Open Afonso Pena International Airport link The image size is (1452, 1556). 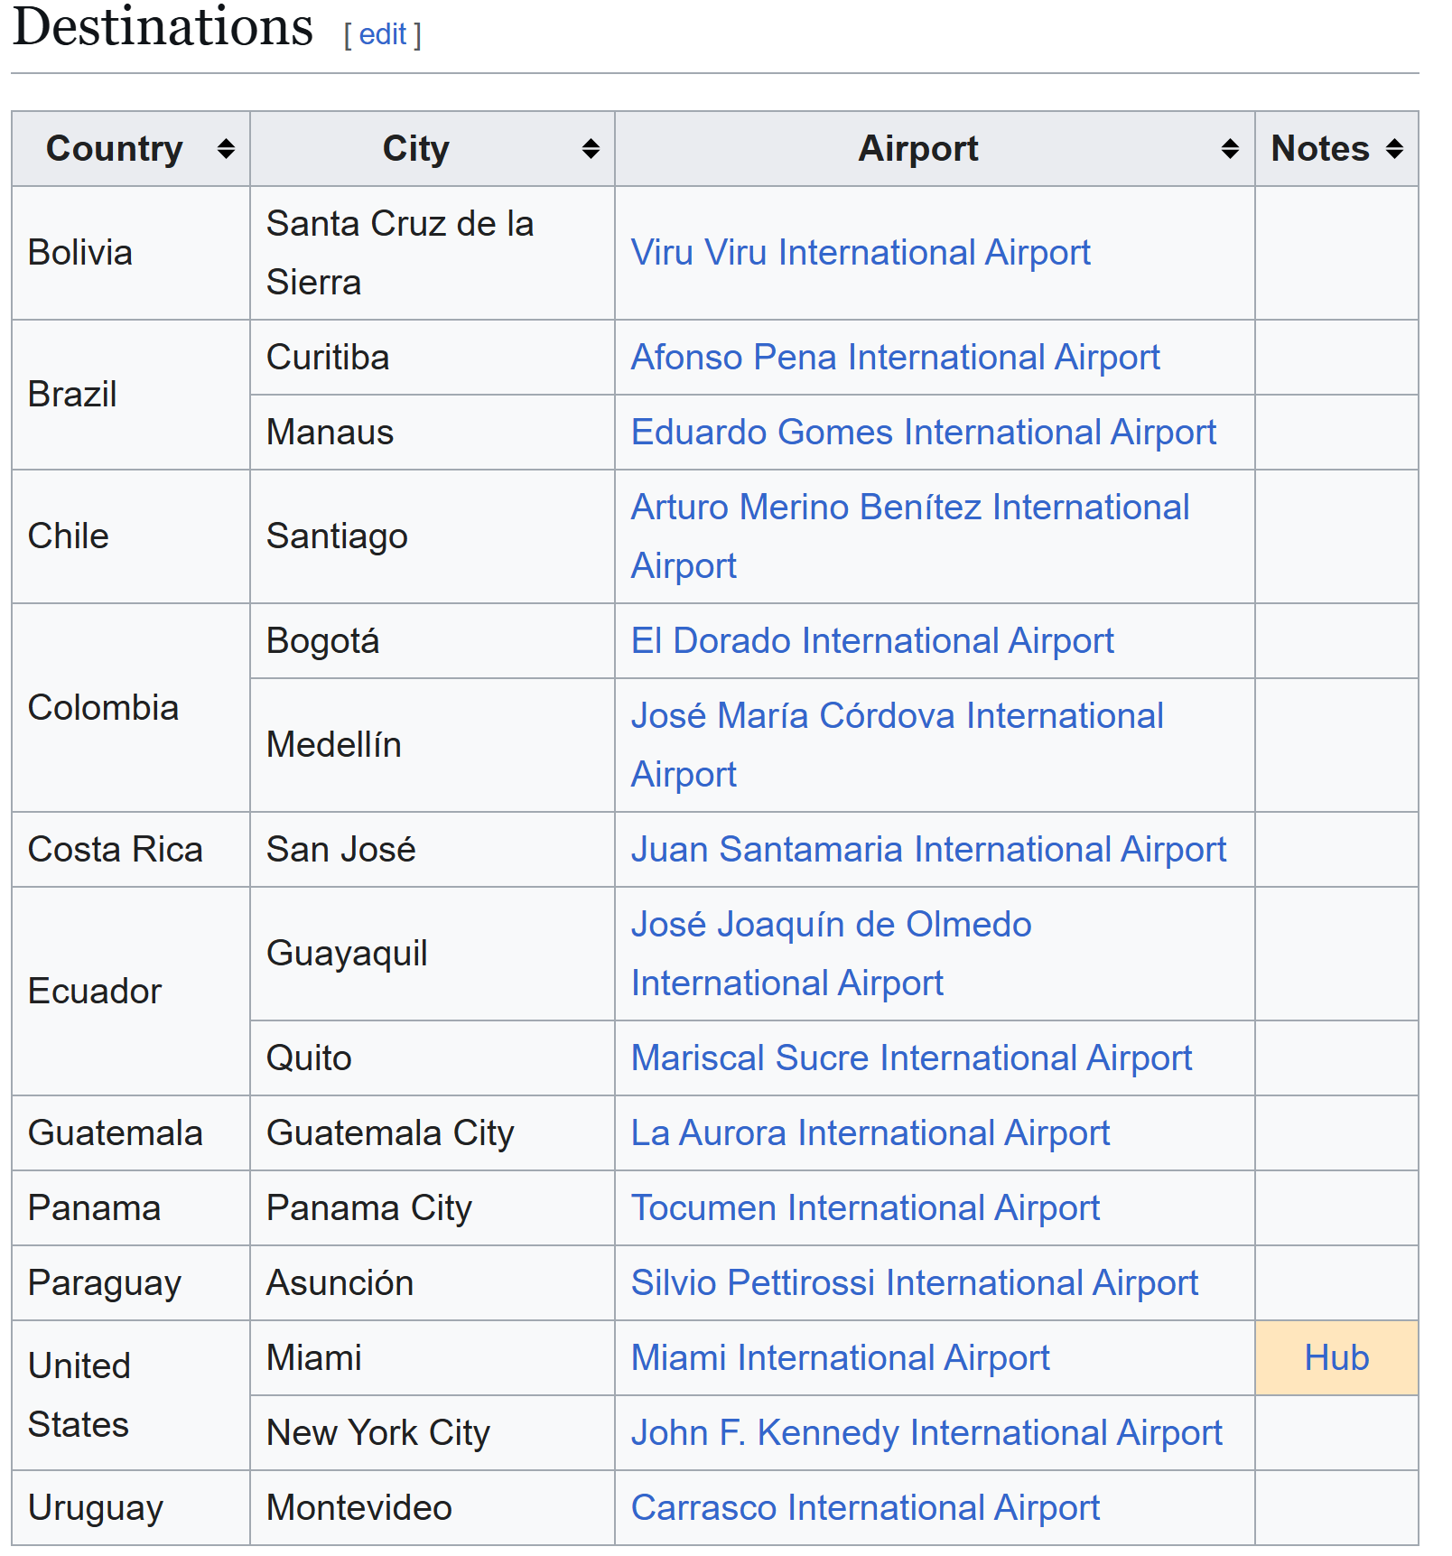tap(894, 358)
